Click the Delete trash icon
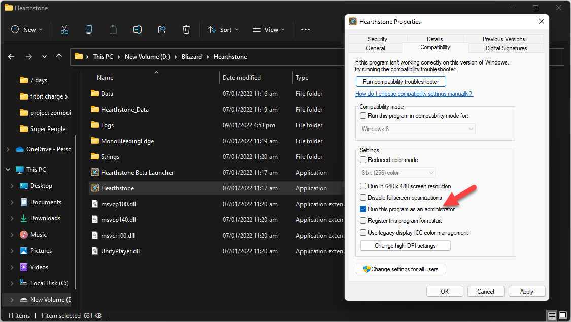 pos(186,29)
